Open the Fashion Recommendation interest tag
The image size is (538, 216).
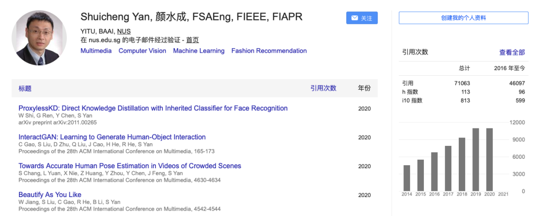pyautogui.click(x=269, y=51)
